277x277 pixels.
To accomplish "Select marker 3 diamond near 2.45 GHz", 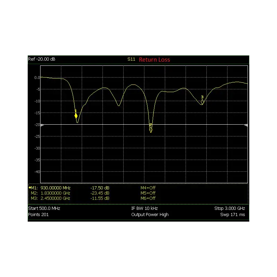I will coord(202,102).
